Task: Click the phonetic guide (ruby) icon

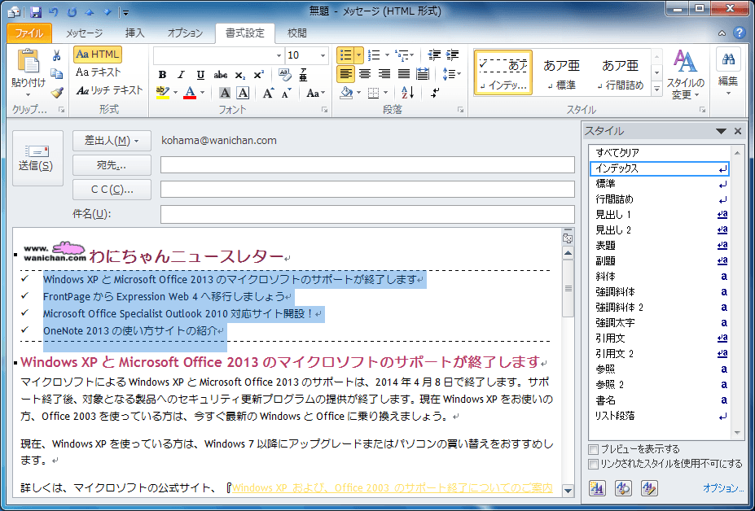Action: click(x=303, y=75)
